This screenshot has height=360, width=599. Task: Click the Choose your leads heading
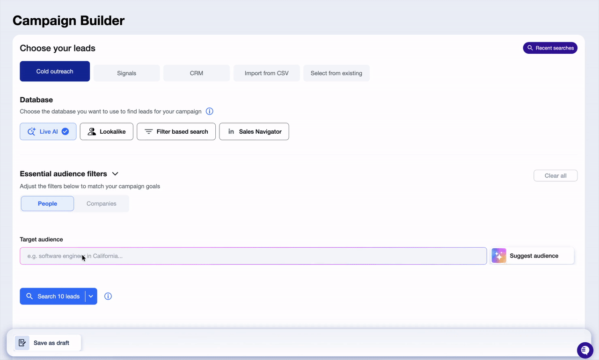click(58, 48)
